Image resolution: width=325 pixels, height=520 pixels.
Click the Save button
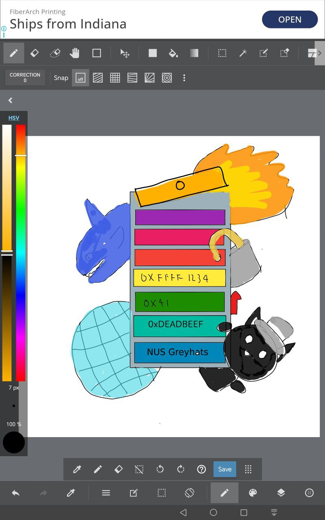225,469
